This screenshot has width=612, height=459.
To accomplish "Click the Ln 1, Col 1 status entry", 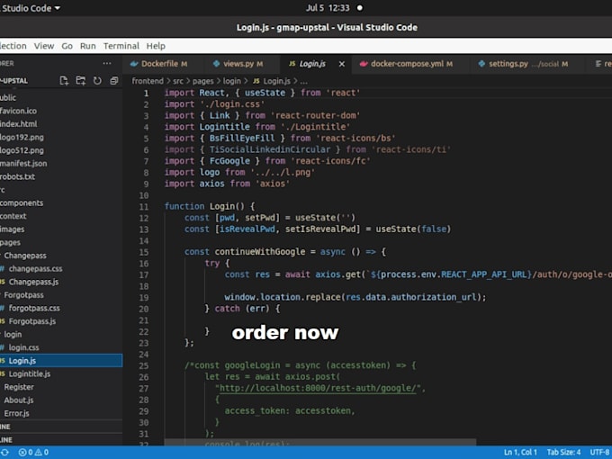I will [520, 453].
